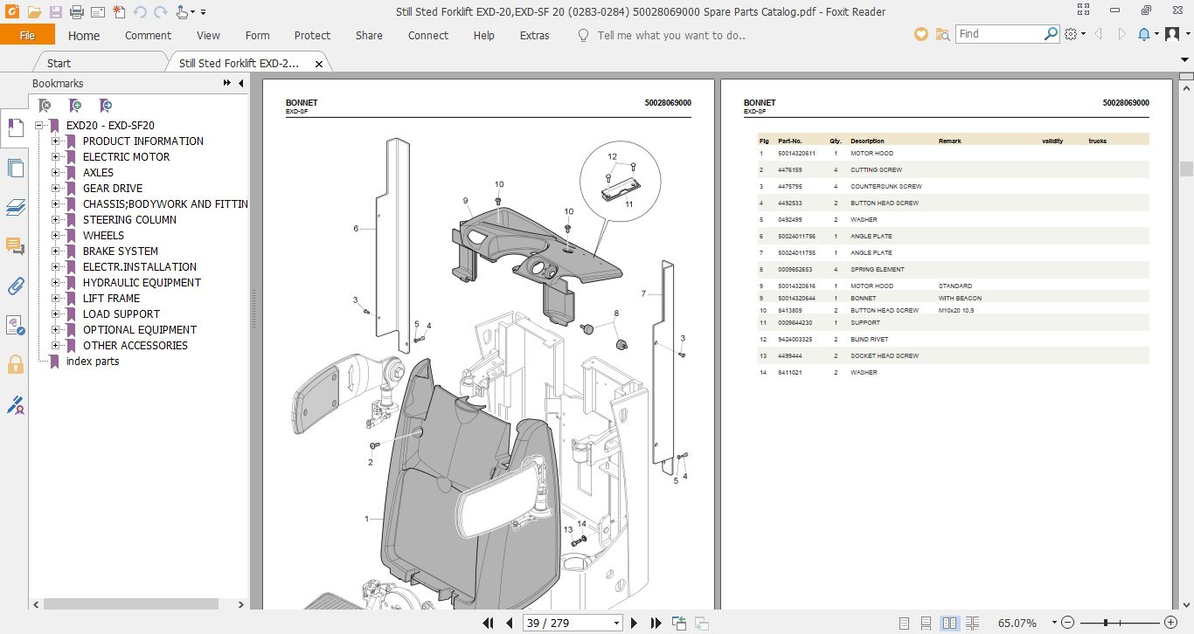Select facing pages view mode
Image resolution: width=1194 pixels, height=634 pixels.
949,623
